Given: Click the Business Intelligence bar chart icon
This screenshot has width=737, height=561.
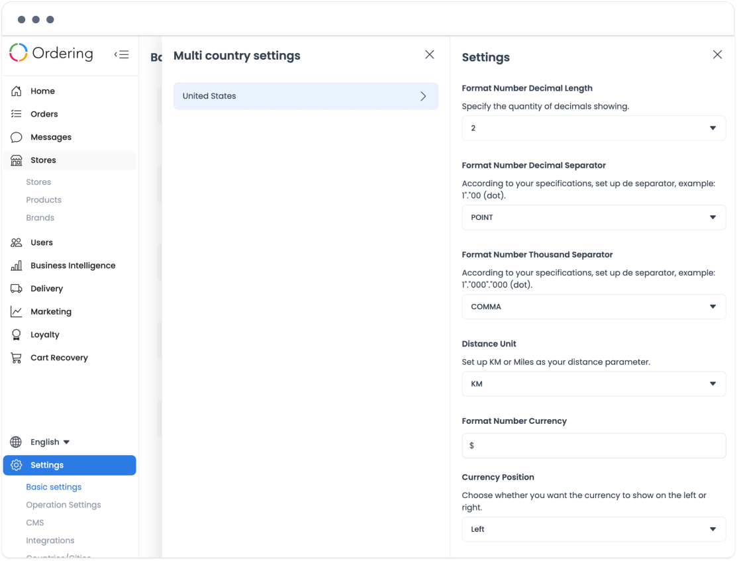Looking at the screenshot, I should click(x=17, y=266).
